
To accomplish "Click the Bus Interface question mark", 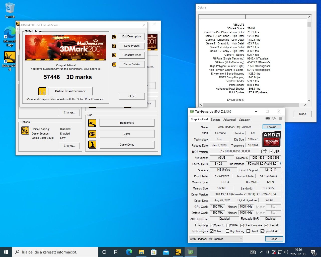I will 280,164.
